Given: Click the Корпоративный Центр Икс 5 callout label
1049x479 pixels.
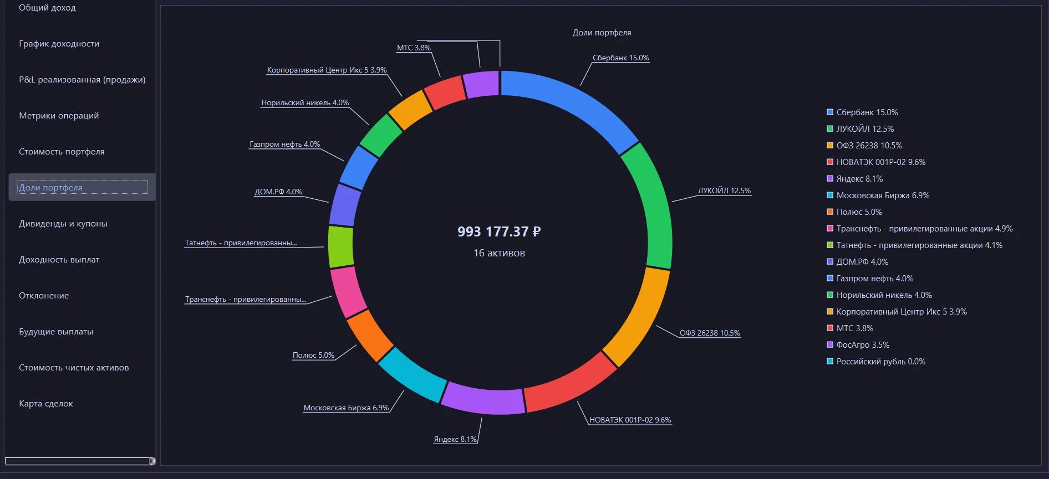Looking at the screenshot, I should click(327, 70).
